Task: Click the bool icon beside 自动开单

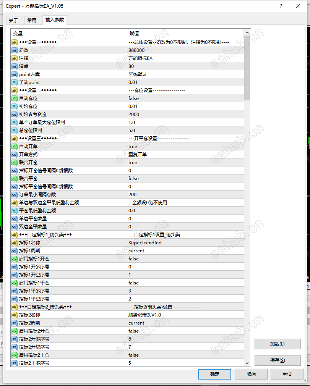Action: (14, 147)
